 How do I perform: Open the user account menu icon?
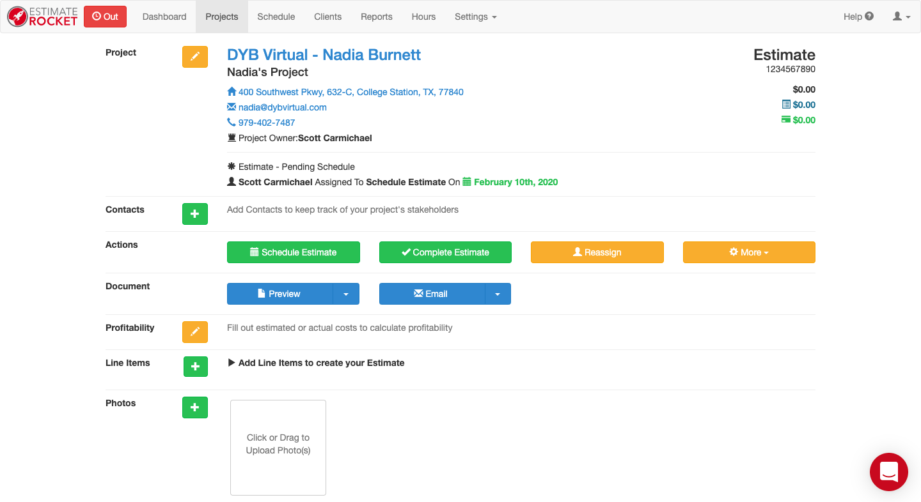pos(901,17)
